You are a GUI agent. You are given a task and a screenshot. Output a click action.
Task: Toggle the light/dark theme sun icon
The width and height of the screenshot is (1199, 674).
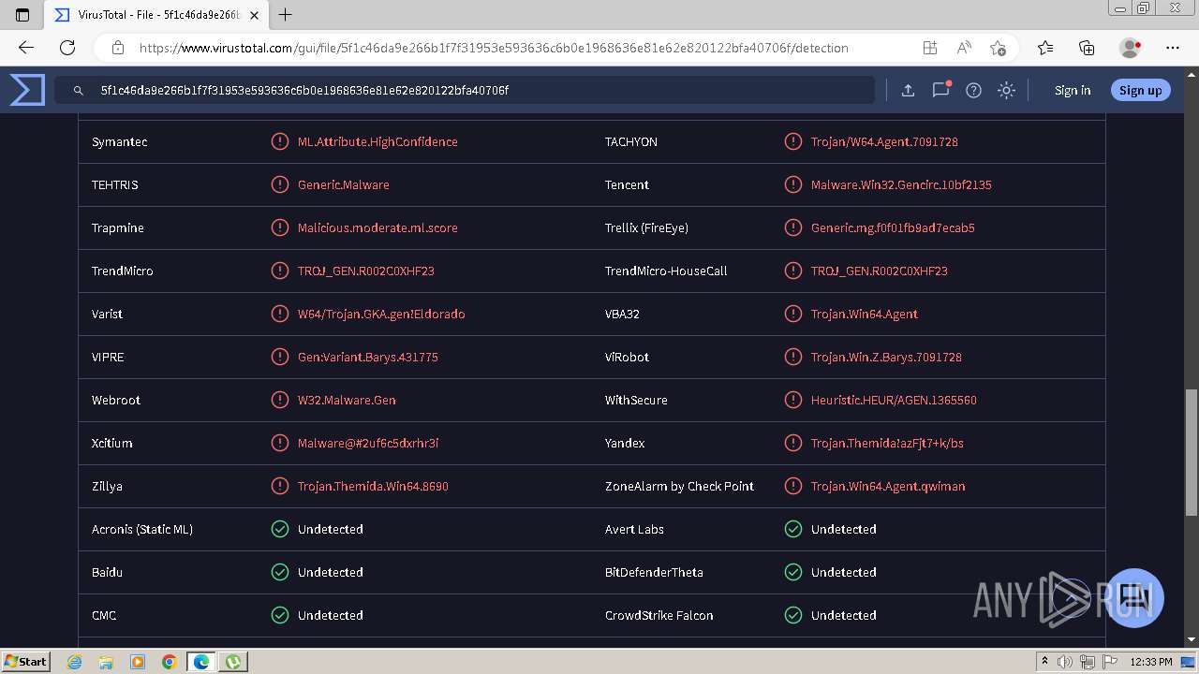(1006, 91)
